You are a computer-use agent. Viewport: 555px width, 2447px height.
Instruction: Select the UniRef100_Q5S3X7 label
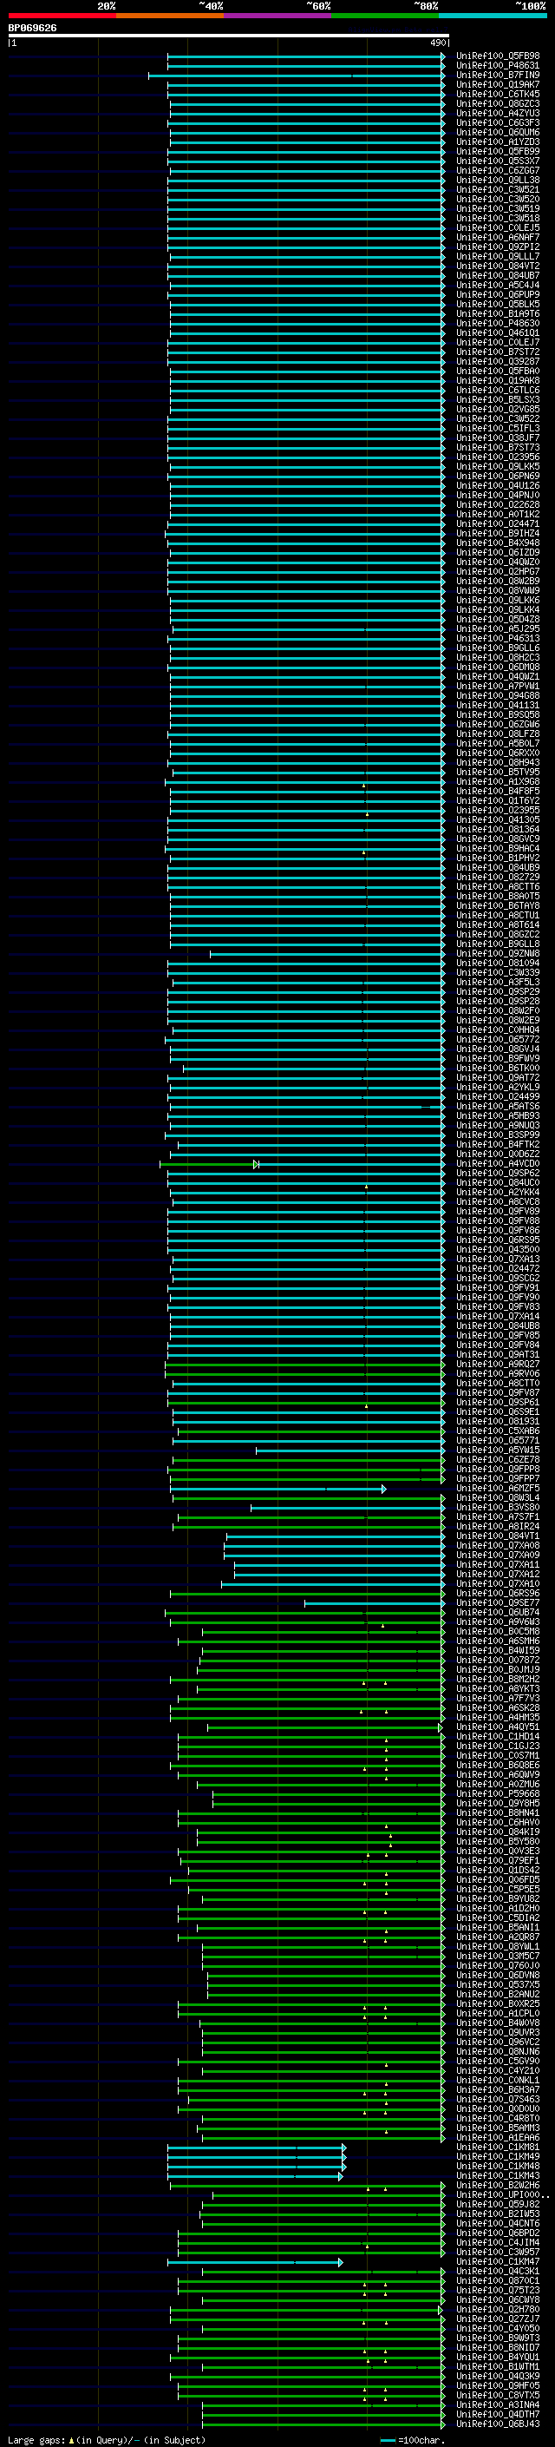(498, 161)
